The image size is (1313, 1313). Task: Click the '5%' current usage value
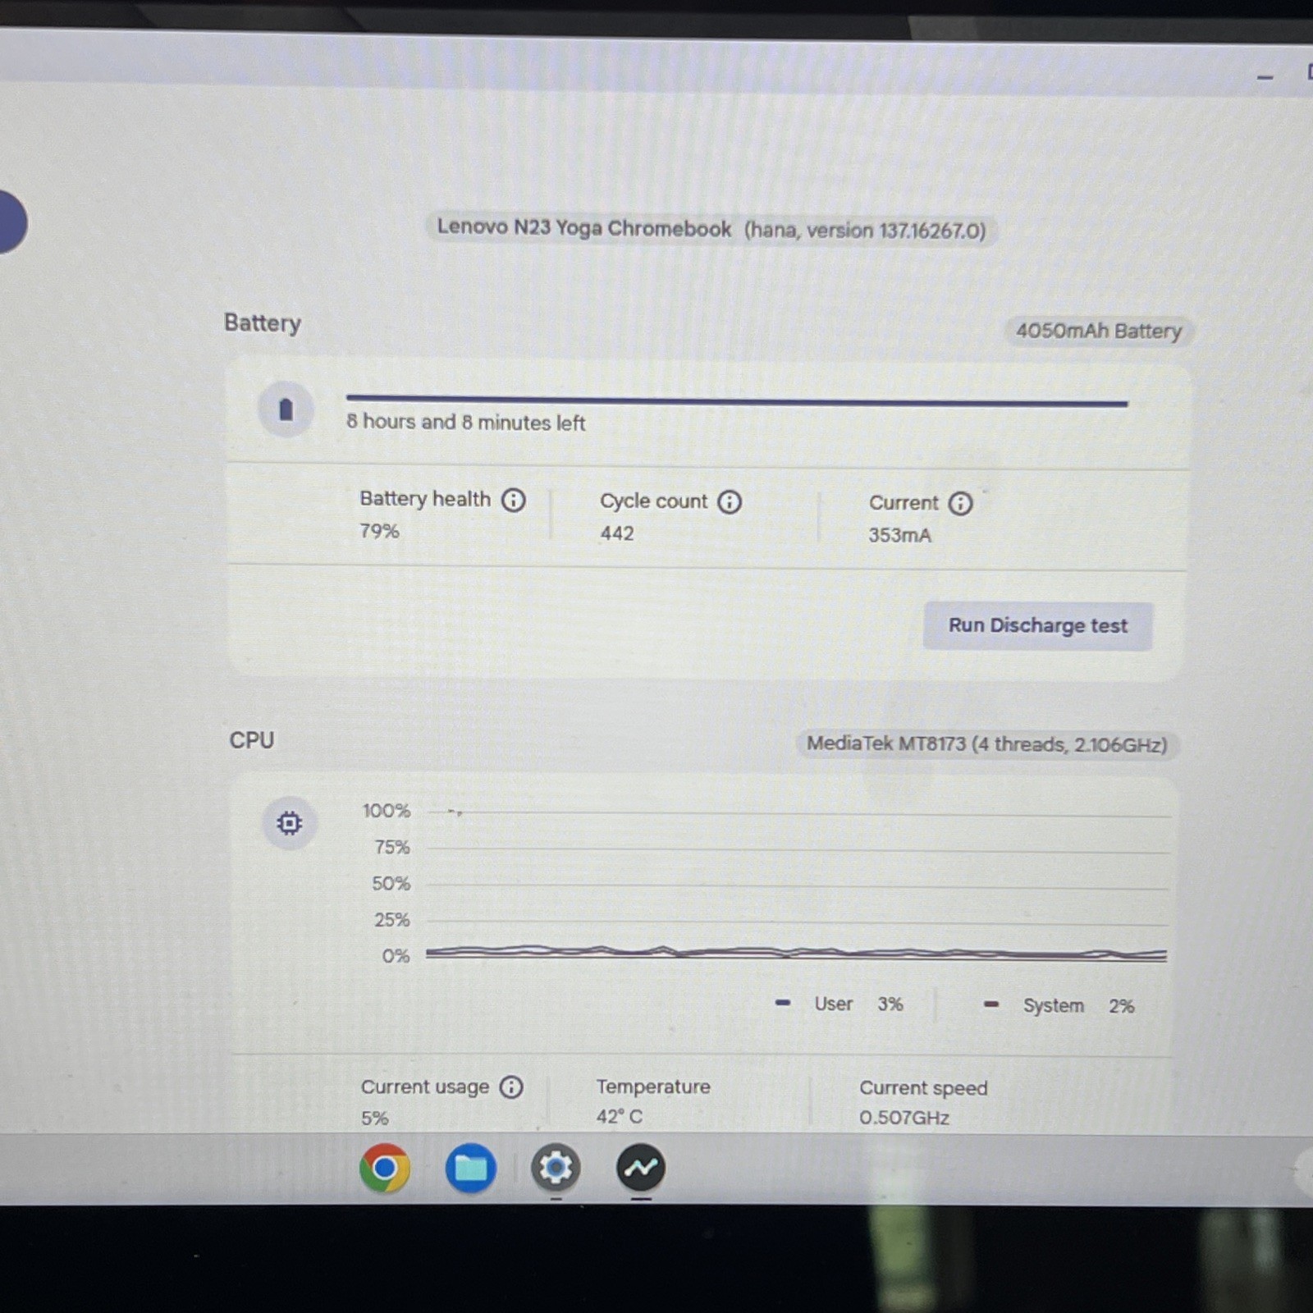374,1118
